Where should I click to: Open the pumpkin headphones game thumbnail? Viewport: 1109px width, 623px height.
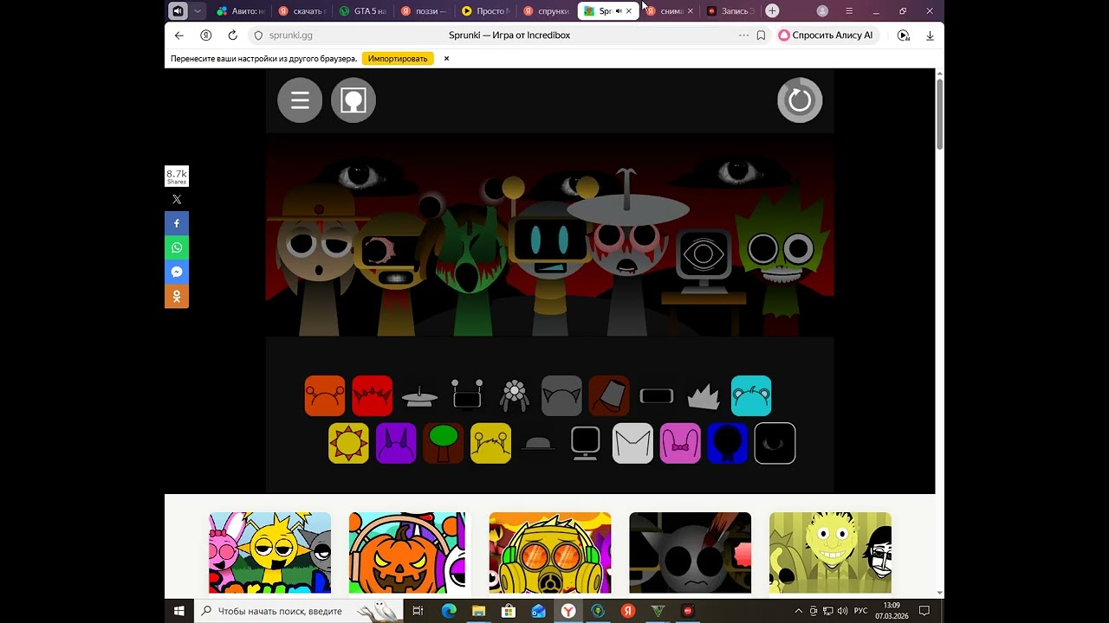tap(407, 553)
